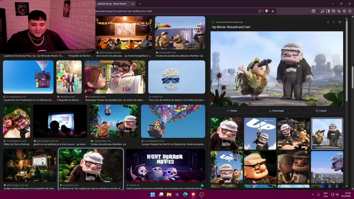Click the Visitar button
The image size is (354, 199).
click(232, 111)
